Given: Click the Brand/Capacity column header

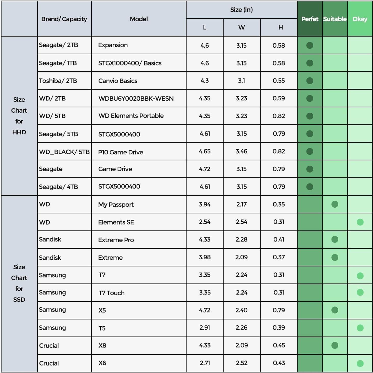Looking at the screenshot, I should (x=64, y=19).
